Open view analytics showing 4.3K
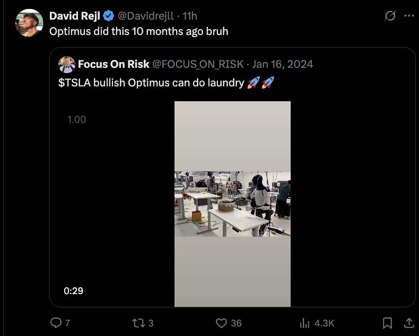 coord(305,323)
